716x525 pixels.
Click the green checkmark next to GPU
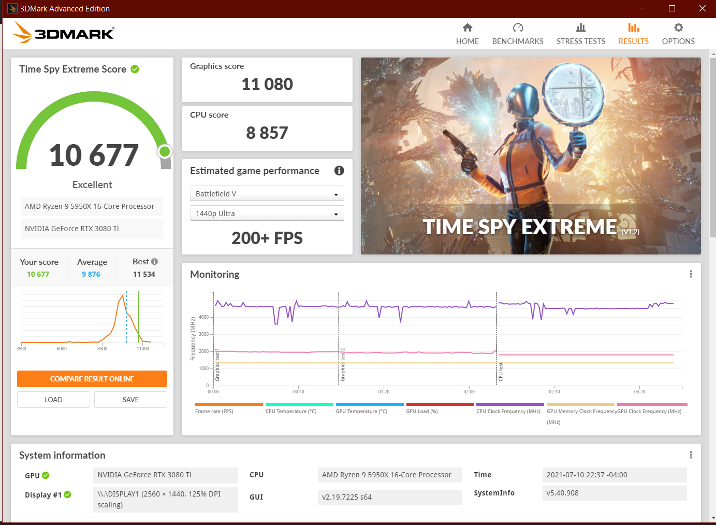46,475
